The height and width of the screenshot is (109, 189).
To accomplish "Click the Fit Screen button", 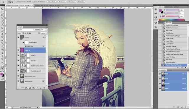I will (62, 2).
